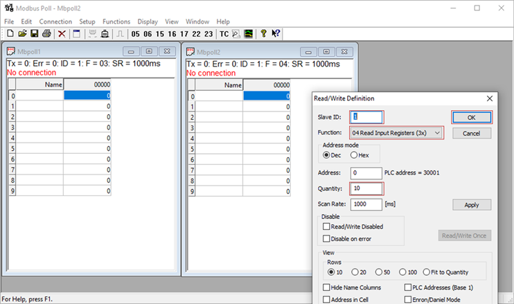Open the window definition toolbar icon

click(77, 34)
